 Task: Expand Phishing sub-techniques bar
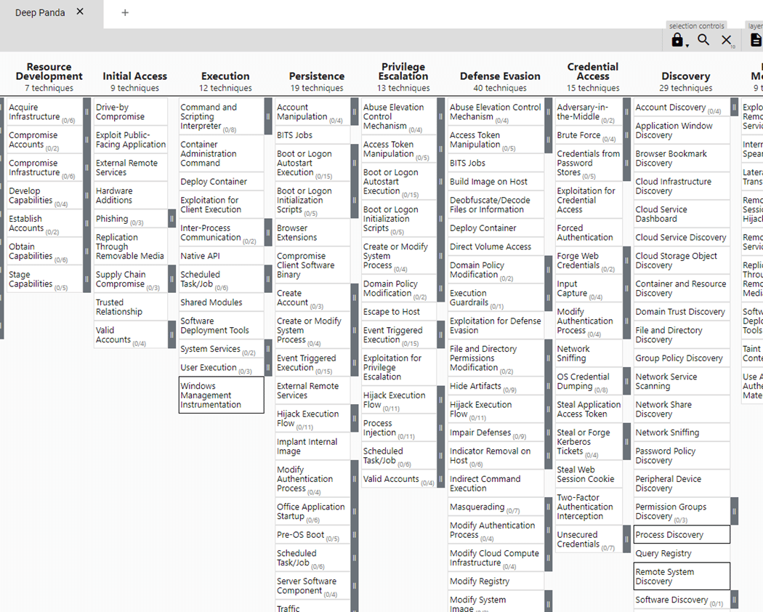171,219
